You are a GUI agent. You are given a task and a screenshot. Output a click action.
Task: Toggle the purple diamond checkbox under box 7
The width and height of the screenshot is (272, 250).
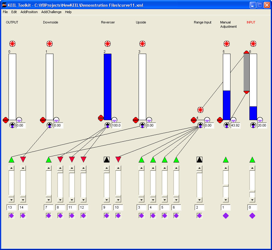(49, 216)
